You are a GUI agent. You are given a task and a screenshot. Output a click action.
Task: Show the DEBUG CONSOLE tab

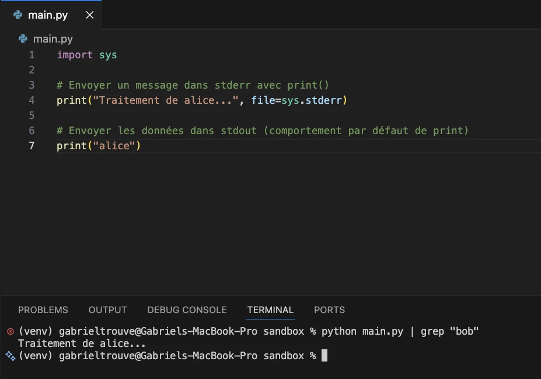coord(187,310)
